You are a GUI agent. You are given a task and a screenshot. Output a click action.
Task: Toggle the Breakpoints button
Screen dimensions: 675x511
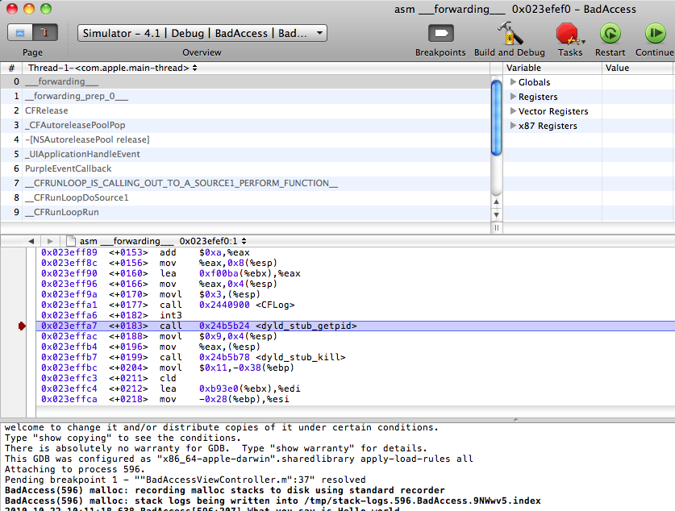click(x=441, y=34)
